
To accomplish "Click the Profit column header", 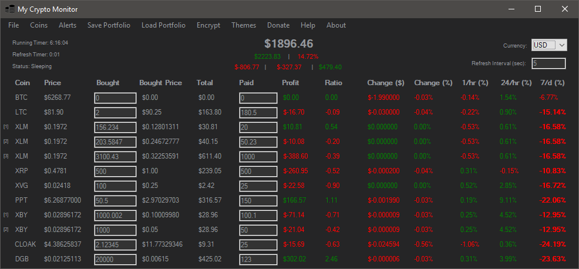I will (x=291, y=83).
